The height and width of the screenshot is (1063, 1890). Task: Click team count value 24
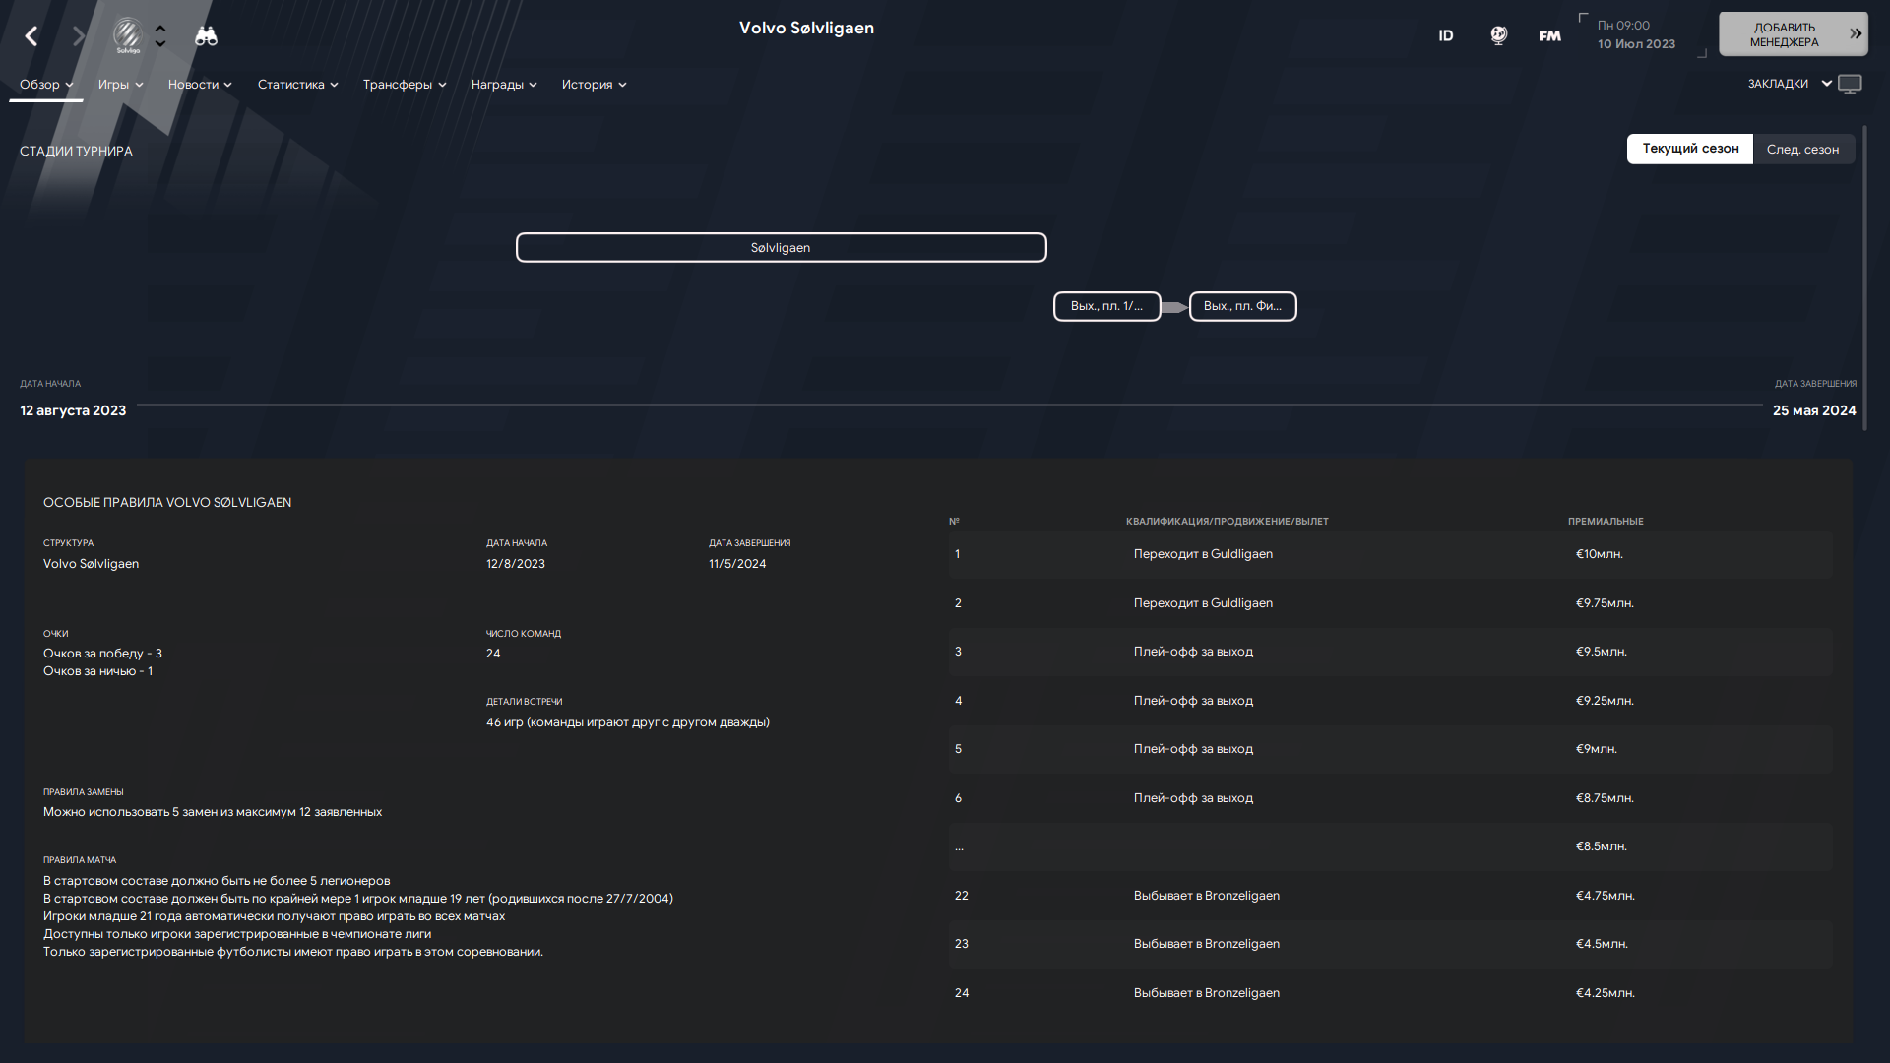click(493, 654)
